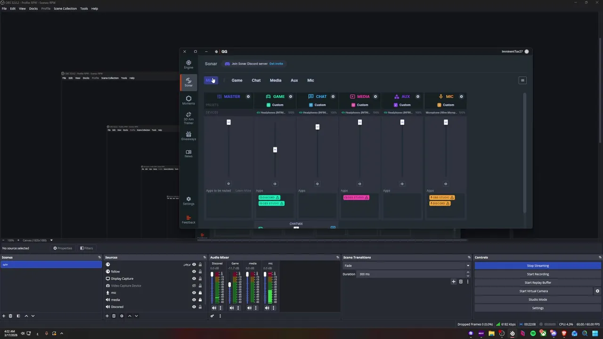603x339 pixels.
Task: Add a scene transition with plus icon
Action: click(x=454, y=282)
